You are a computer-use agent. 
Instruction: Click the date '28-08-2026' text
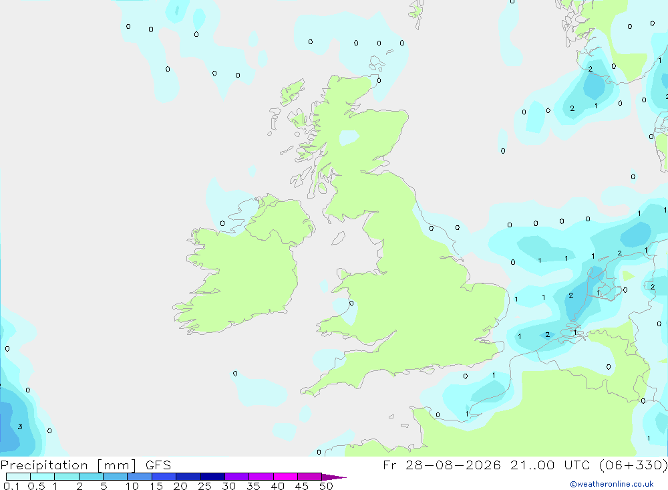click(x=453, y=465)
